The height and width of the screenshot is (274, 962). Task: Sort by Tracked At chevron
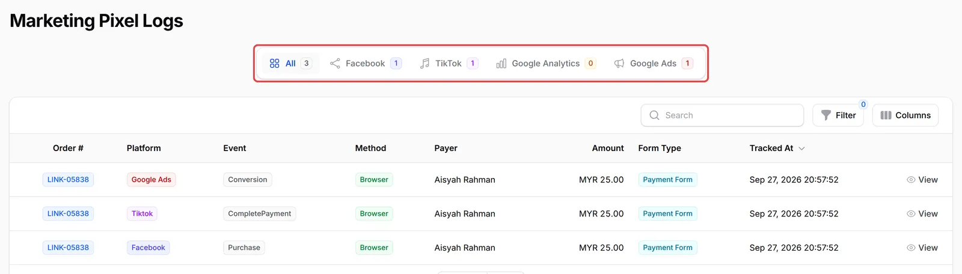(801, 149)
